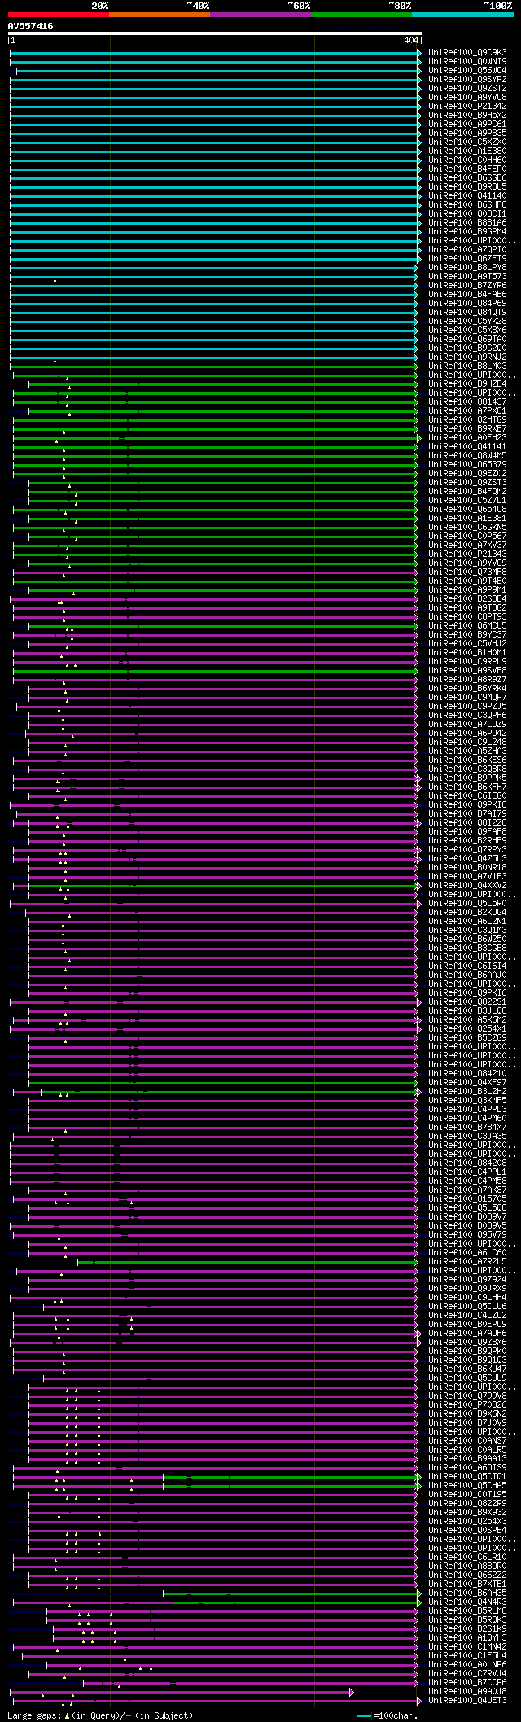Select the UniRef100_A7QPI0 label
This screenshot has height=1722, width=521.
tap(467, 250)
